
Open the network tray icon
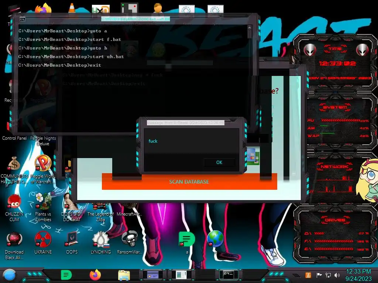tap(328, 275)
